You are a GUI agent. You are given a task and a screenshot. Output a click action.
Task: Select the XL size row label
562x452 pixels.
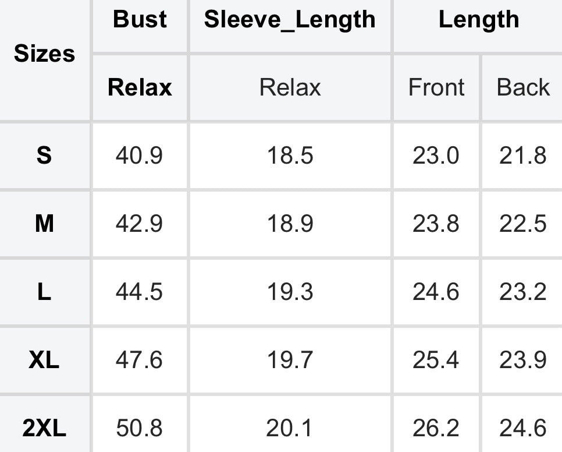pyautogui.click(x=44, y=360)
